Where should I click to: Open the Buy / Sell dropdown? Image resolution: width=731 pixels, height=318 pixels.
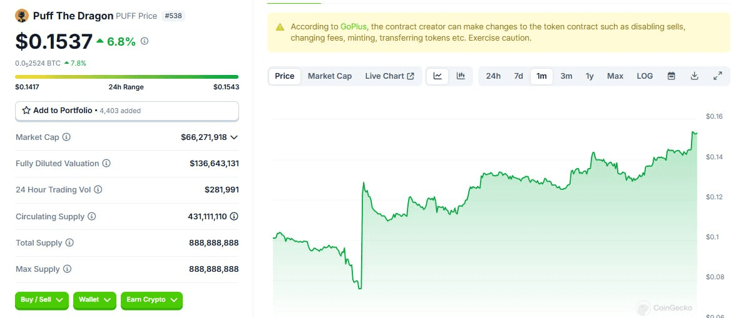click(x=41, y=301)
